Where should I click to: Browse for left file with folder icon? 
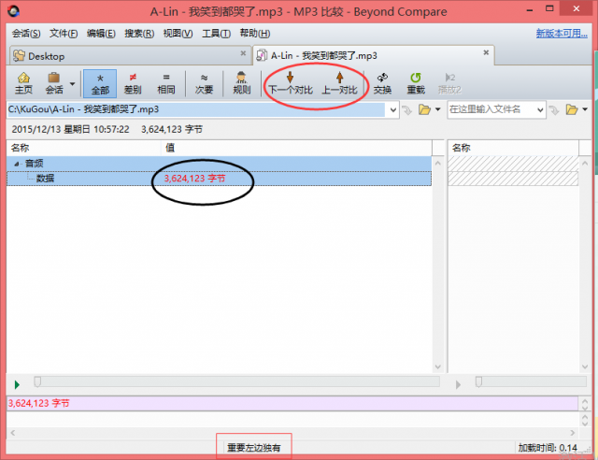(424, 110)
